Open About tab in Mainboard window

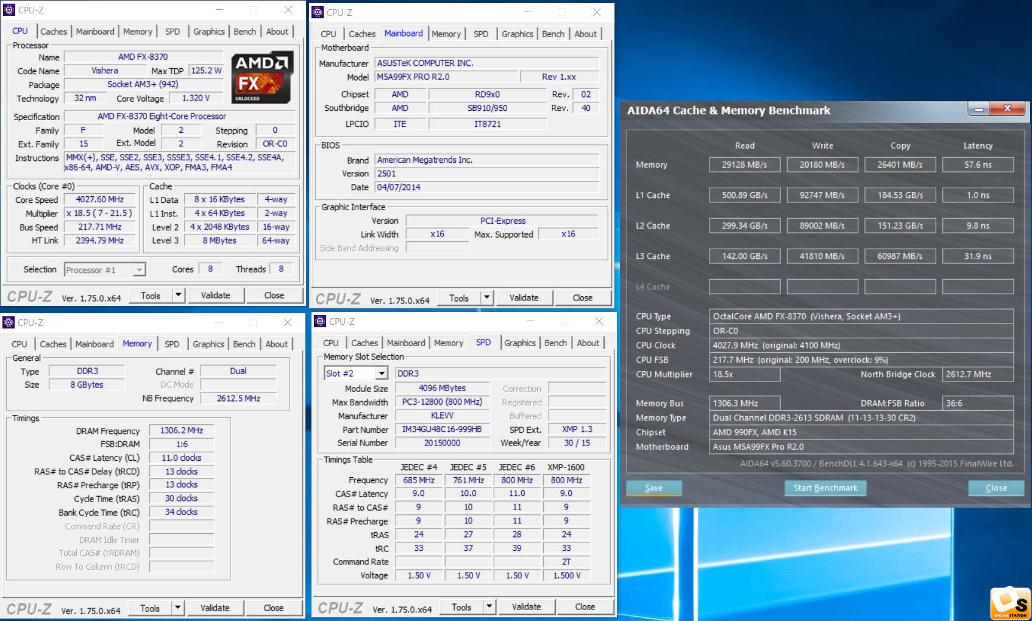point(586,34)
